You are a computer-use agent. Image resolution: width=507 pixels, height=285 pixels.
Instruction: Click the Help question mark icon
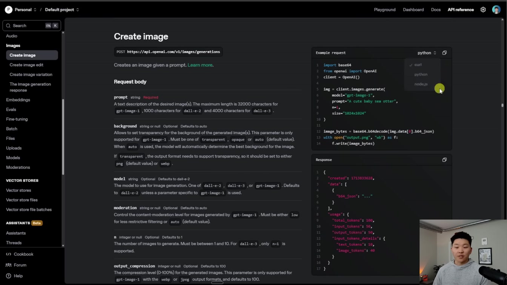pos(8,276)
